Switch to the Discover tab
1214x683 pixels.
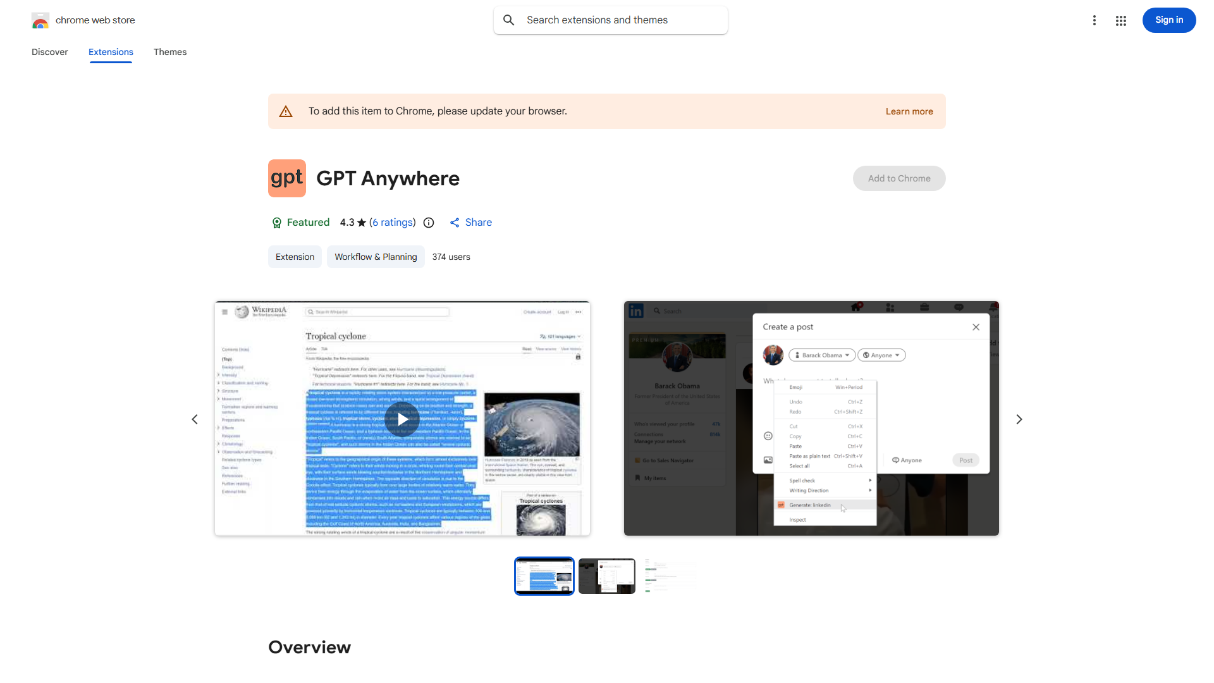(49, 52)
